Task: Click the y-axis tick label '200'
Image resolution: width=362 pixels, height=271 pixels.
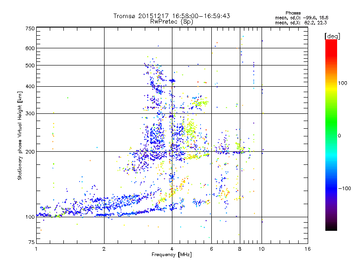Action: [30, 152]
